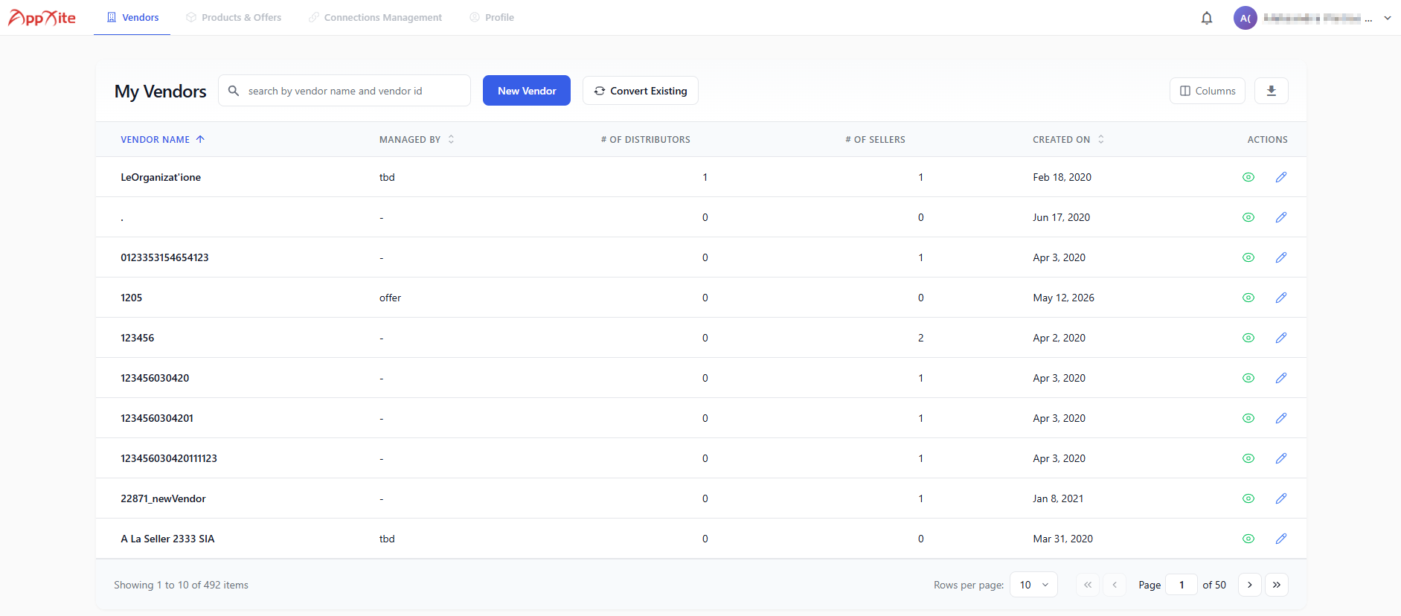Image resolution: width=1401 pixels, height=616 pixels.
Task: Click the 'of 50' page count text
Action: pos(1214,585)
